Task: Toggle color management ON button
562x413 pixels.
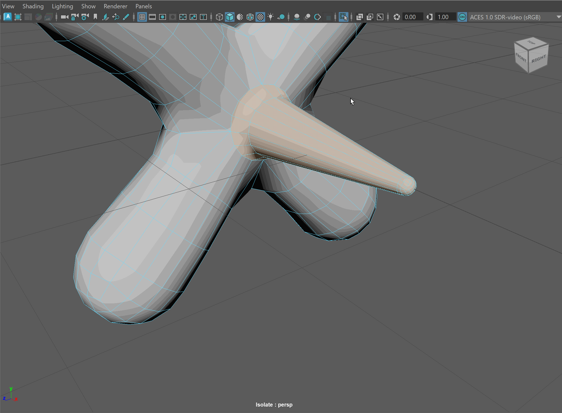Action: [462, 17]
